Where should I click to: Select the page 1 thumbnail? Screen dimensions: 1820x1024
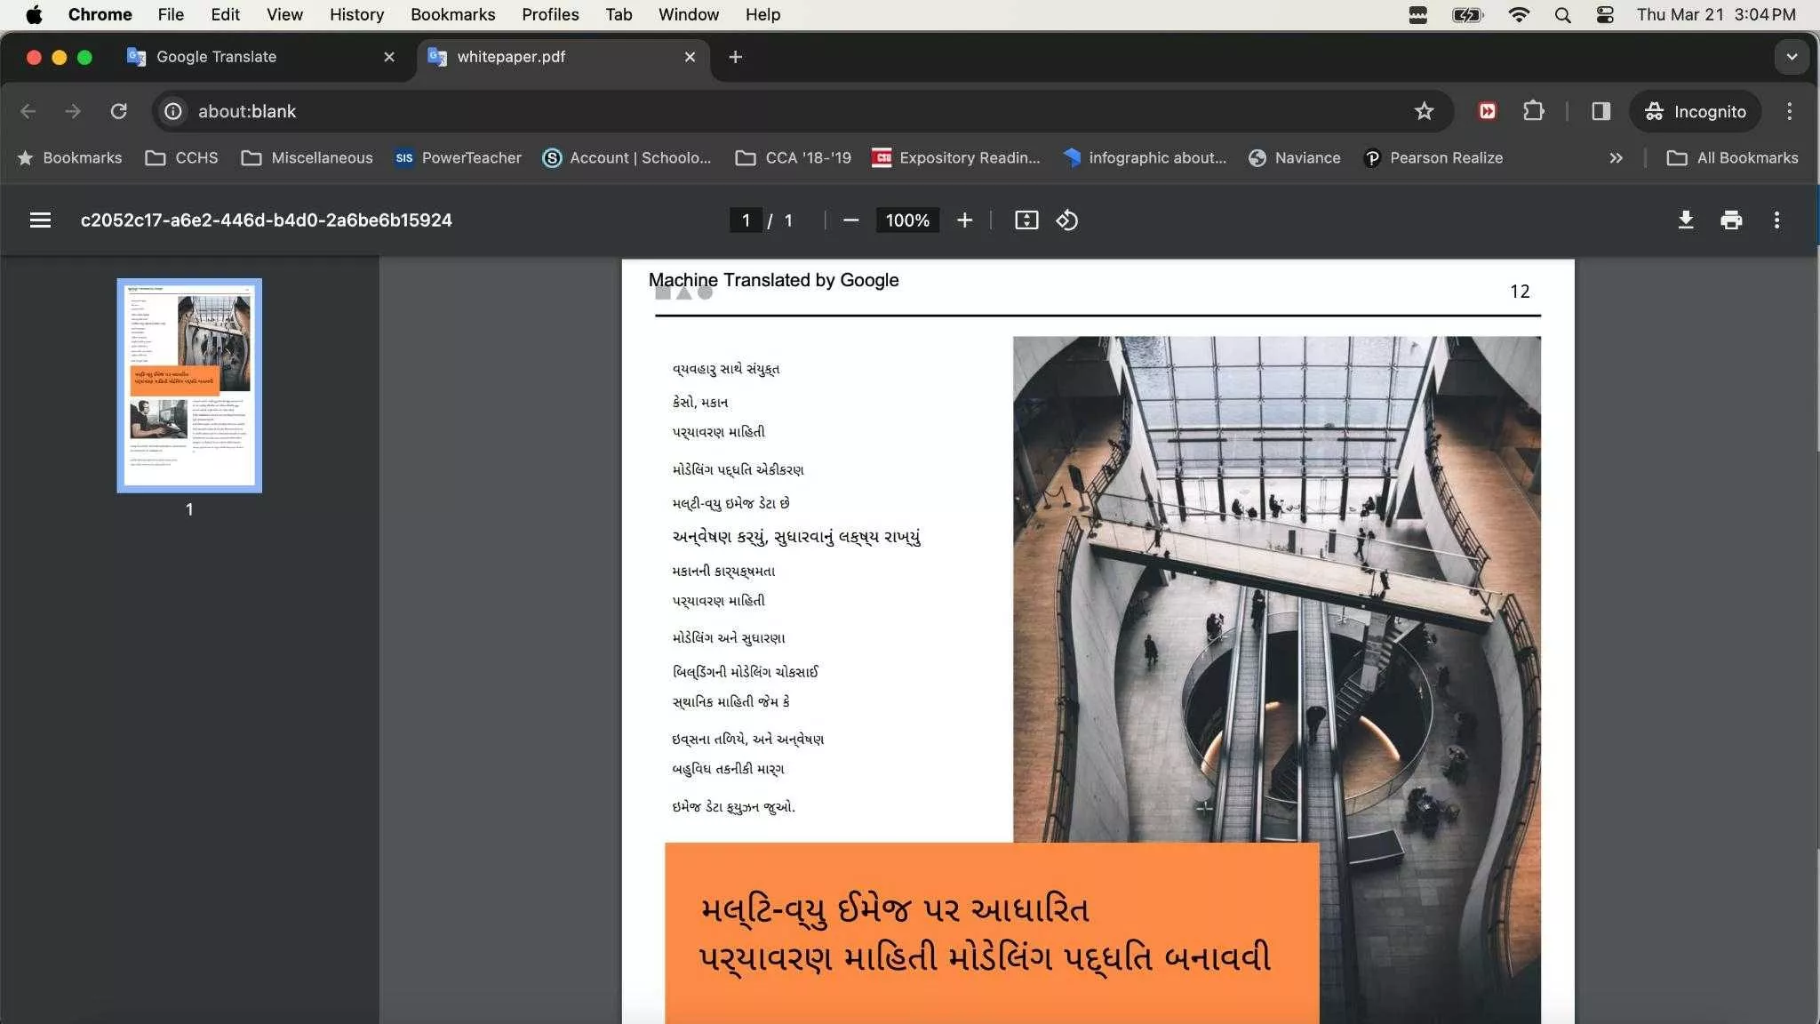click(188, 385)
